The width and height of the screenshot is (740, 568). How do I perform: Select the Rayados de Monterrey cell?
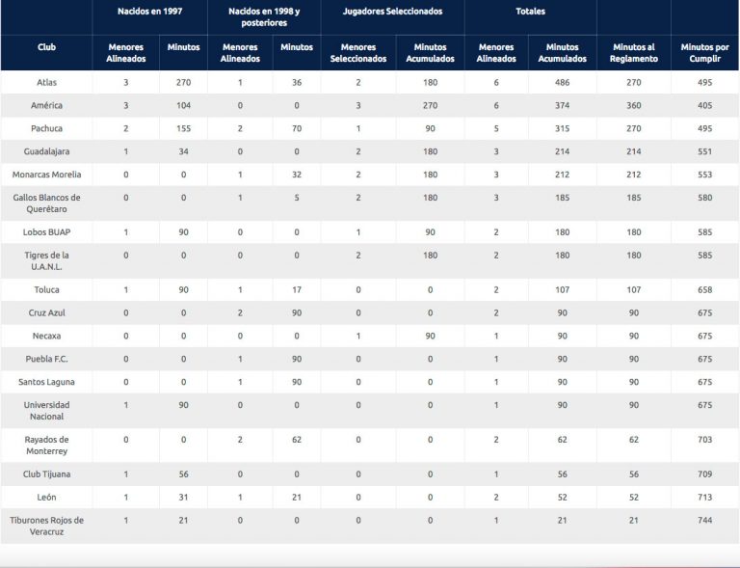(x=46, y=446)
